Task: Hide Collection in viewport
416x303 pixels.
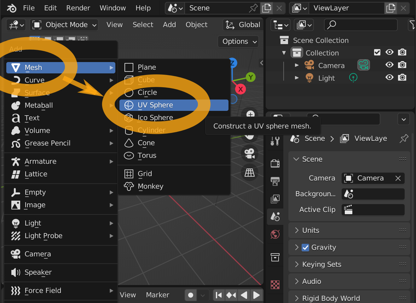Action: (x=390, y=52)
